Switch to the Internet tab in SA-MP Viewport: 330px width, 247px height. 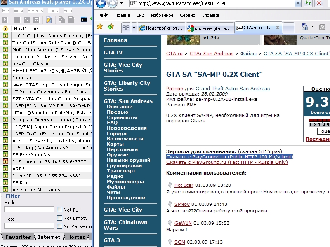click(x=49, y=237)
